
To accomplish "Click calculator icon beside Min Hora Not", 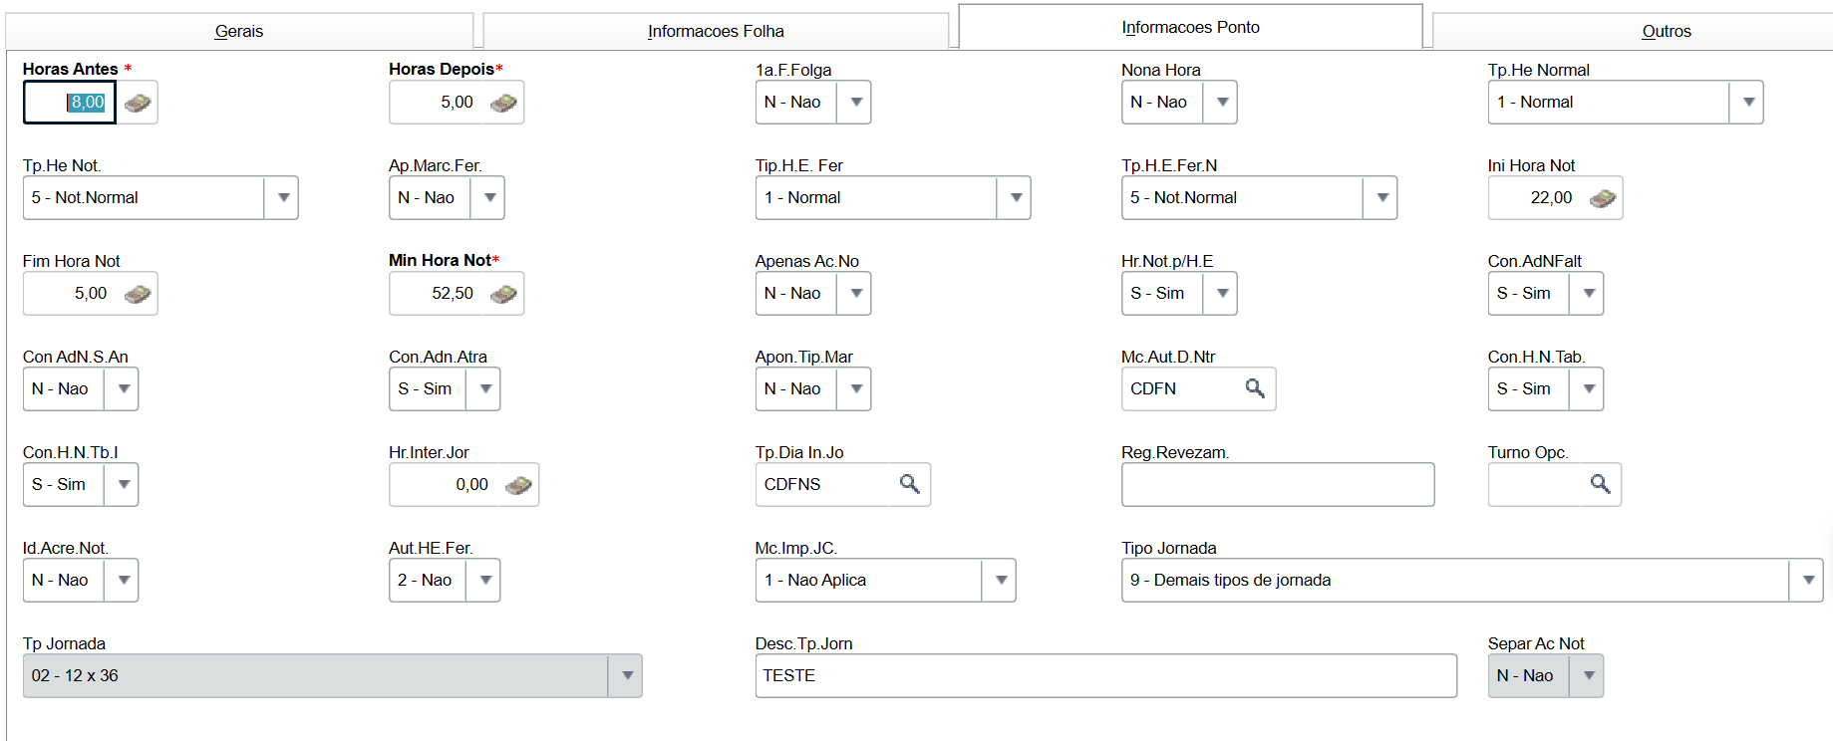I will [504, 294].
